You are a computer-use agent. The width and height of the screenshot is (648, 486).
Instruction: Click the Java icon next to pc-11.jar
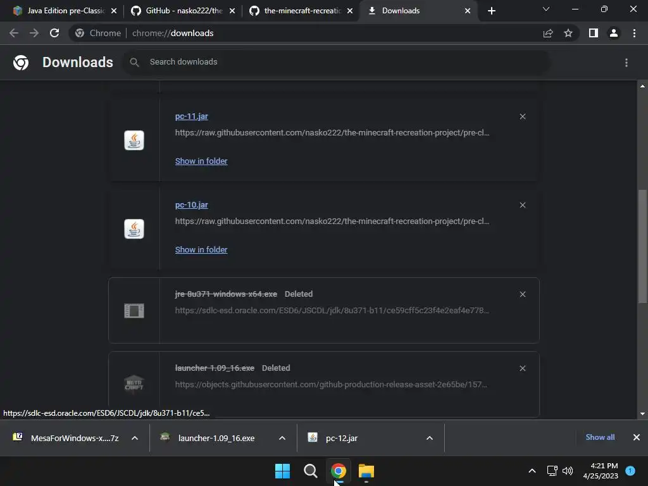134,140
